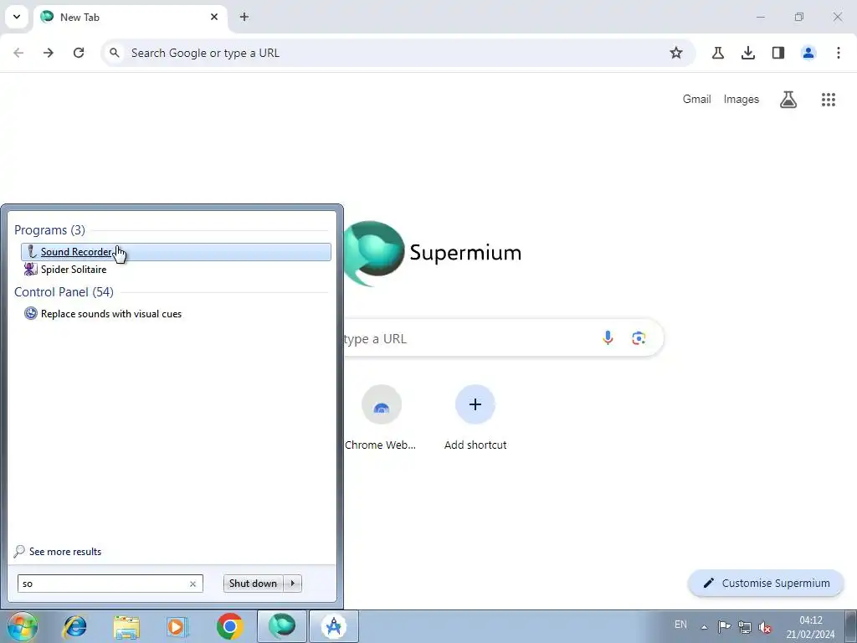857x643 pixels.
Task: Open Chrome Labs flask in toolbar
Action: (718, 53)
